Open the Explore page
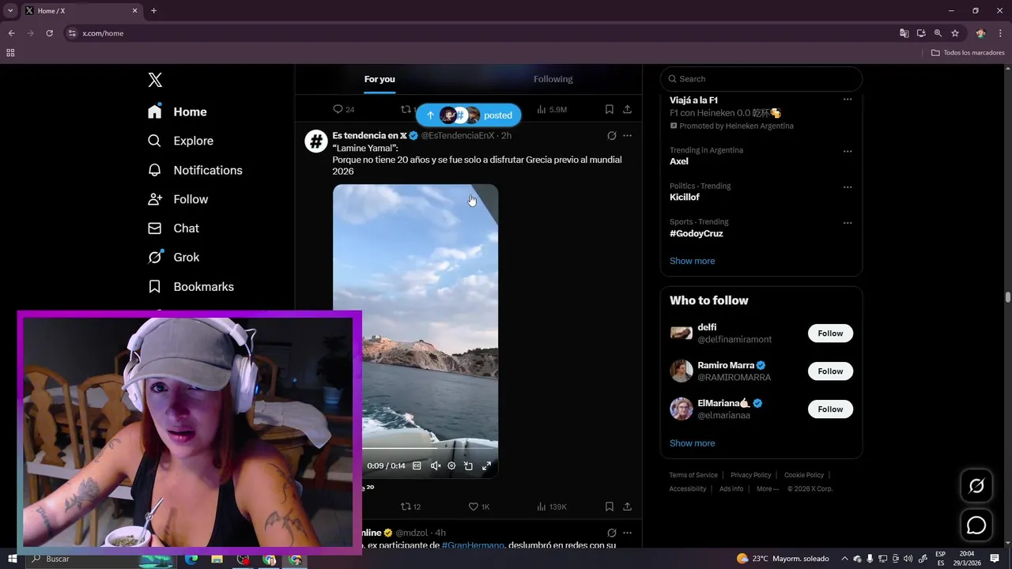Image resolution: width=1012 pixels, height=569 pixels. [180, 141]
